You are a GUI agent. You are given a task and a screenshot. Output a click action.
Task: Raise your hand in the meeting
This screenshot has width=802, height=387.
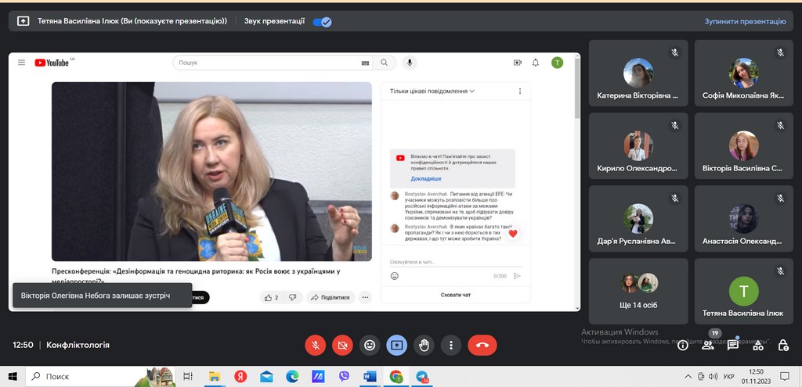coord(424,344)
